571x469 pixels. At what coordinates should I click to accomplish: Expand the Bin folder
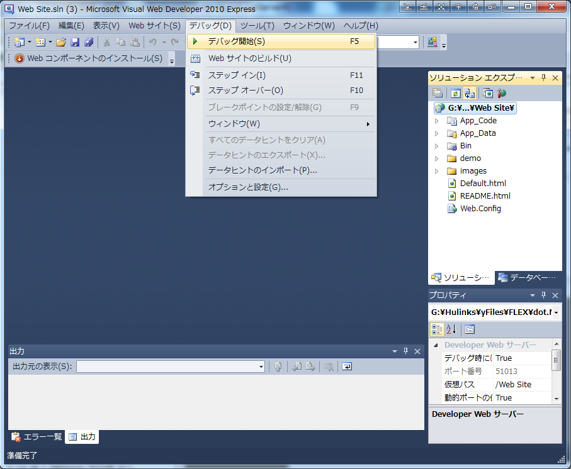click(x=437, y=146)
